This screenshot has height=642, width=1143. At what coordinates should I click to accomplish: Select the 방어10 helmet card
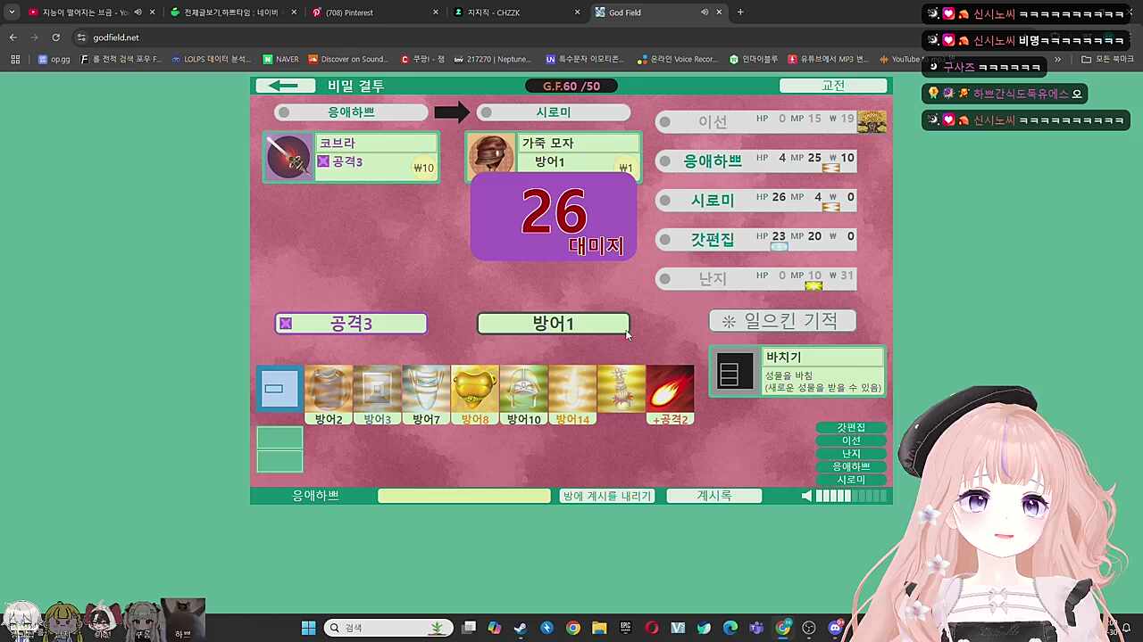coord(523,395)
